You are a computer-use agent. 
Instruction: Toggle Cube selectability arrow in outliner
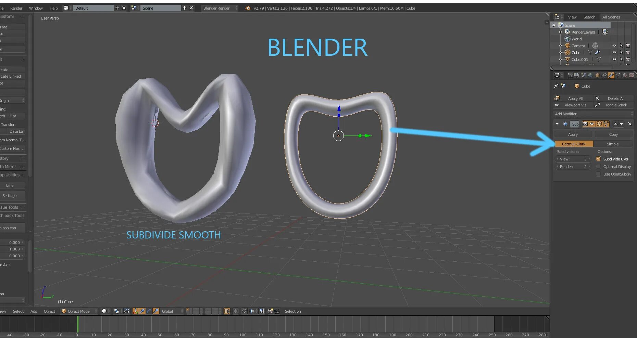point(621,52)
